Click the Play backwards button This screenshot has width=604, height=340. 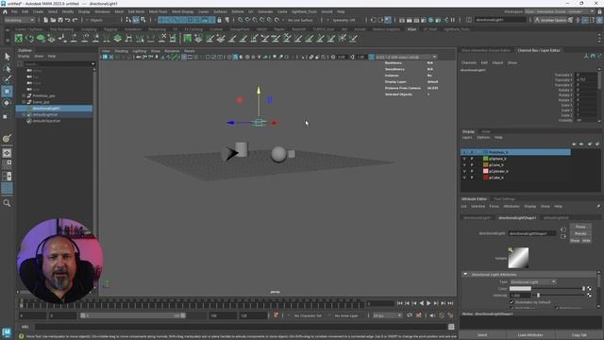[x=422, y=303]
